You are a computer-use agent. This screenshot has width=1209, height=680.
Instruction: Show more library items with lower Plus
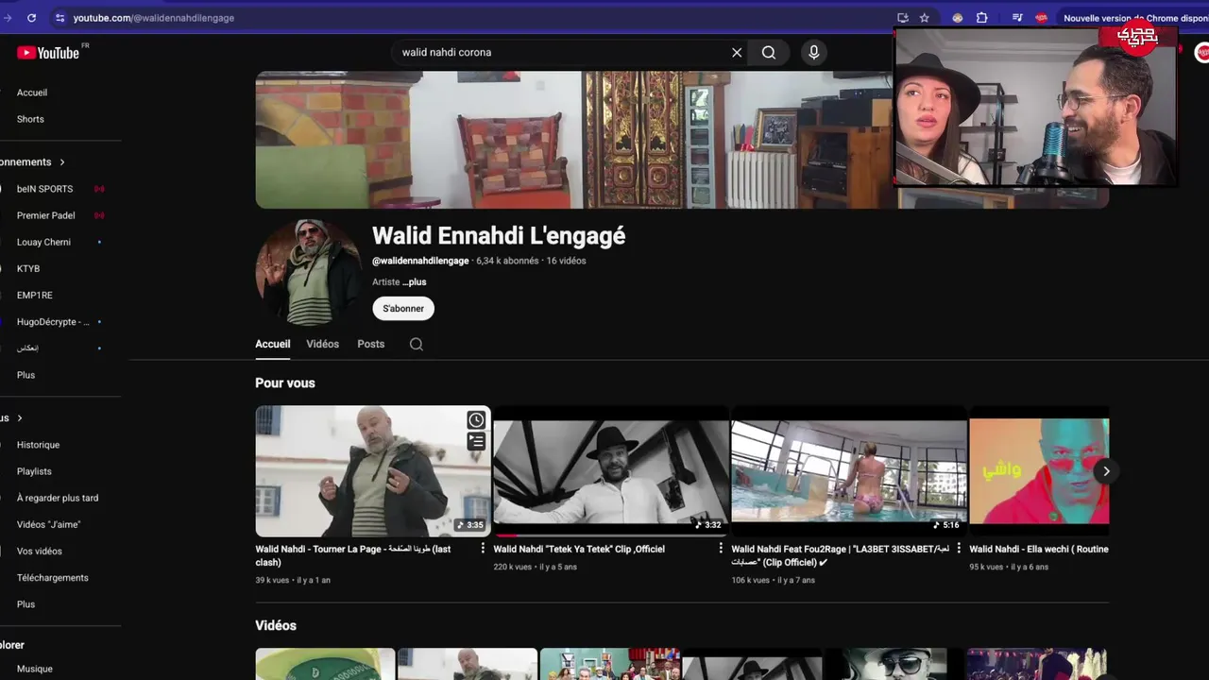[26, 604]
